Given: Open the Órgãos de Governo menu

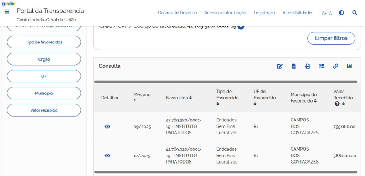Looking at the screenshot, I should click(x=177, y=13).
